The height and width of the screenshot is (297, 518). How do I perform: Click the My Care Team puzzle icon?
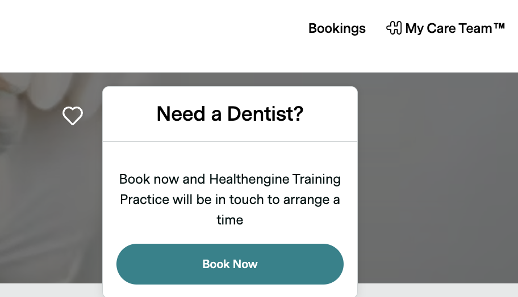394,28
